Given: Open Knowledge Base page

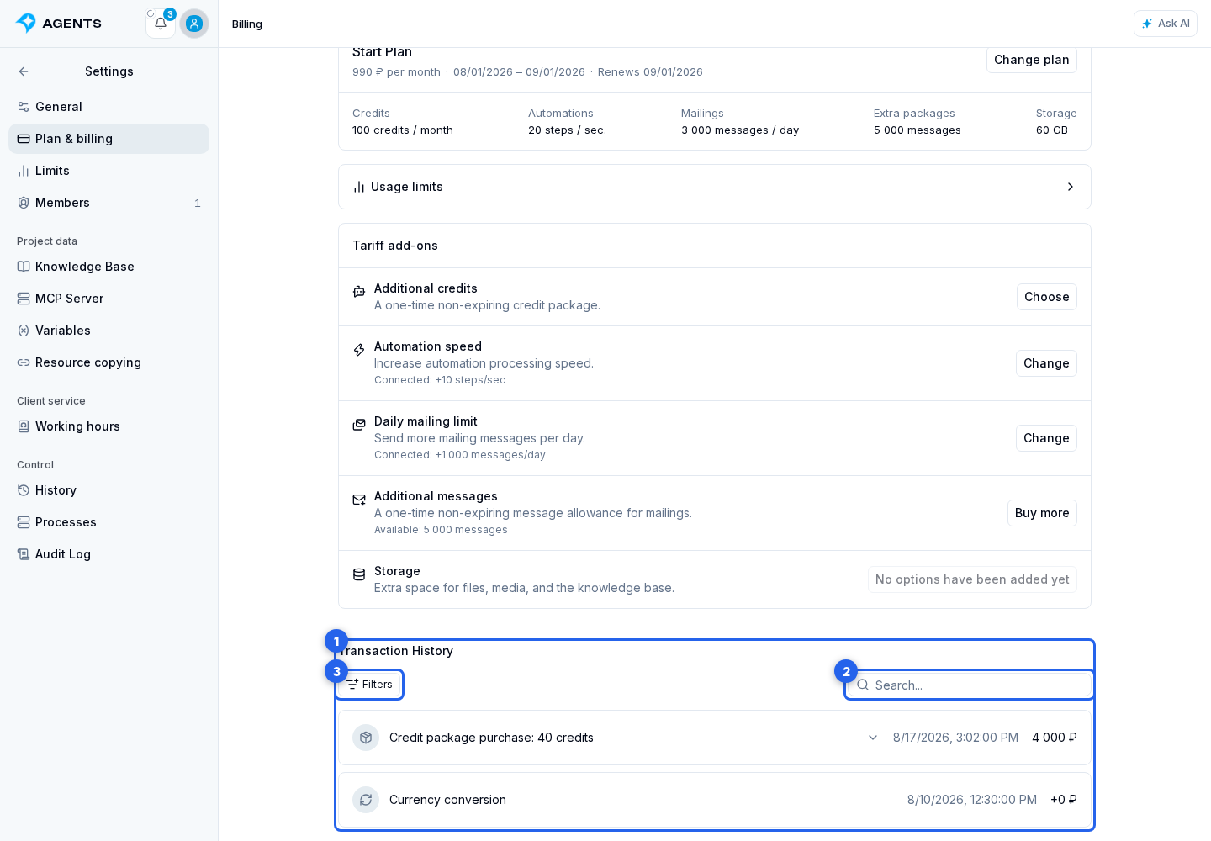Looking at the screenshot, I should [x=108, y=267].
